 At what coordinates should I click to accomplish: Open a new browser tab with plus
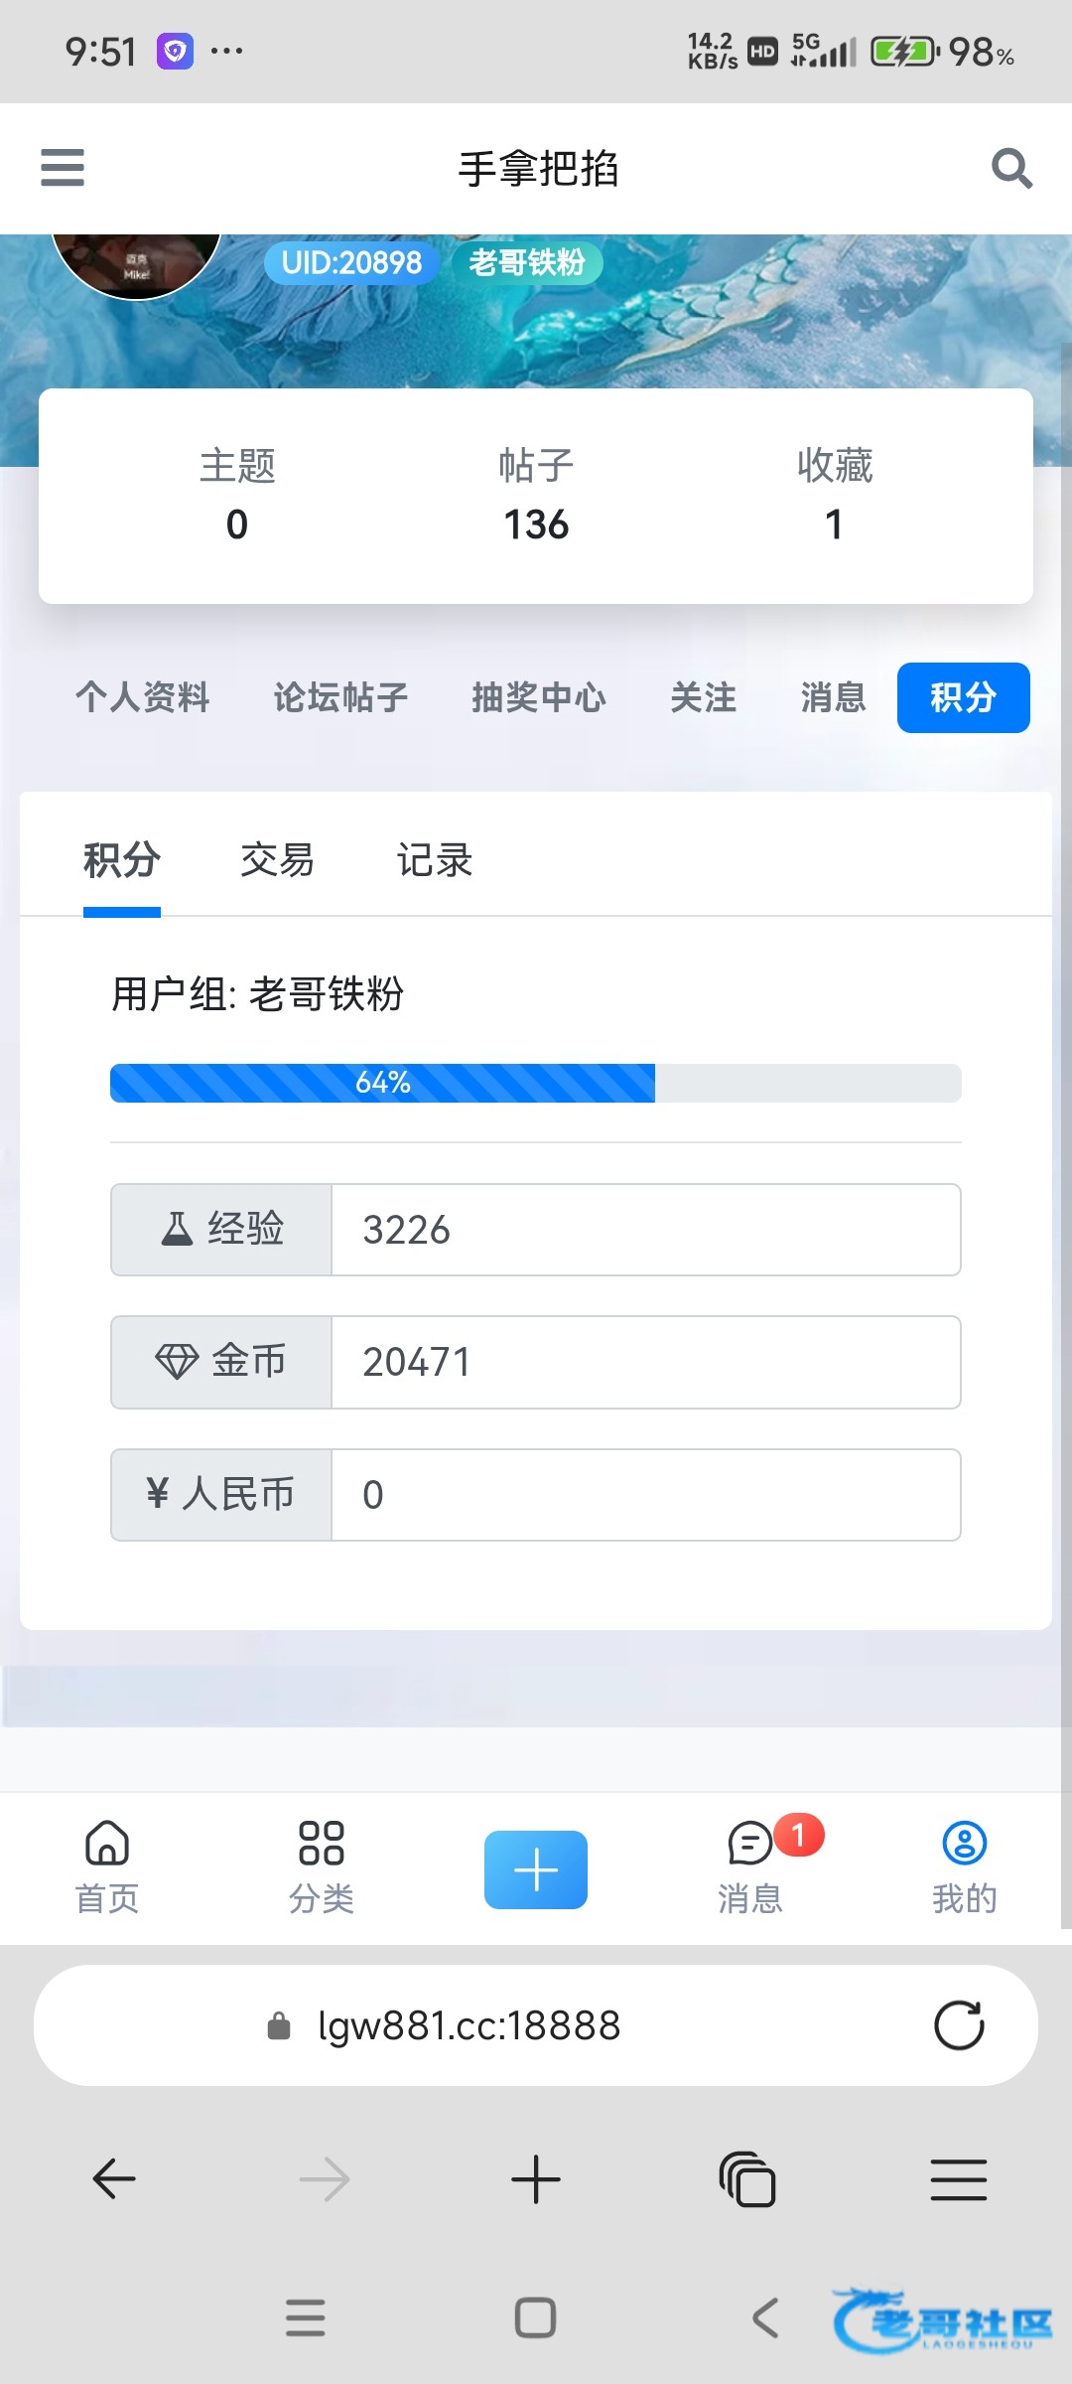[x=536, y=2179]
